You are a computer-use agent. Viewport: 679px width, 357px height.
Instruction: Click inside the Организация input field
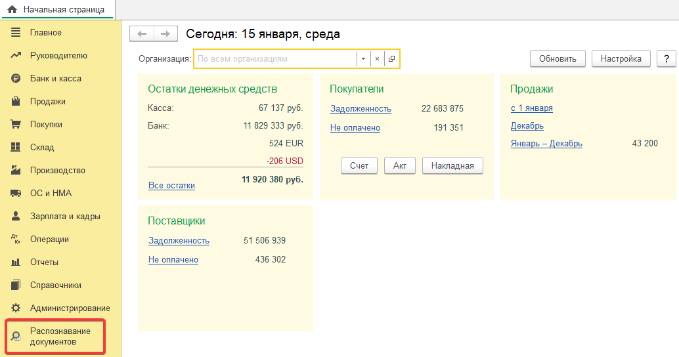274,59
